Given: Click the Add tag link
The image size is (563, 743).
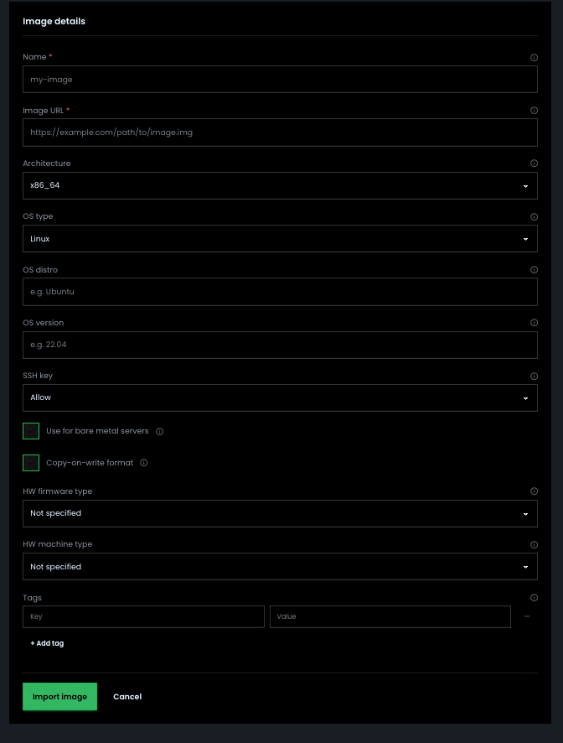Looking at the screenshot, I should point(47,643).
